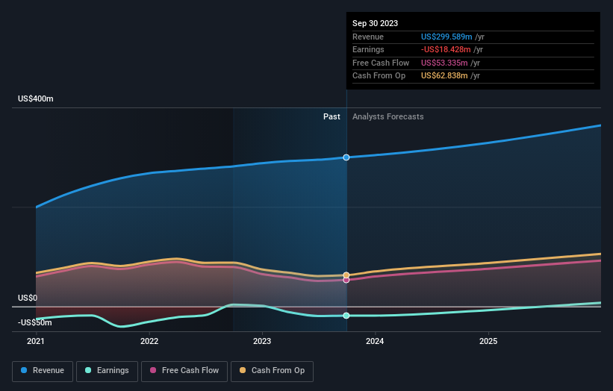Screen dimensions: 613x391
Task: Click the US$62.838m cash from op value
Action: pos(444,76)
